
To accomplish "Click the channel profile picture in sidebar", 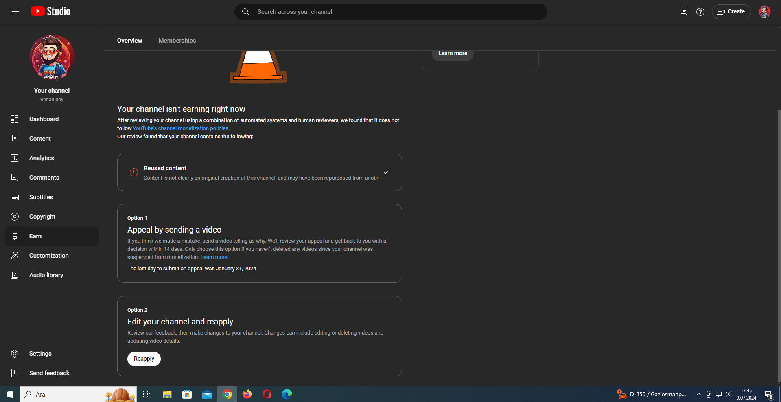I will point(52,57).
